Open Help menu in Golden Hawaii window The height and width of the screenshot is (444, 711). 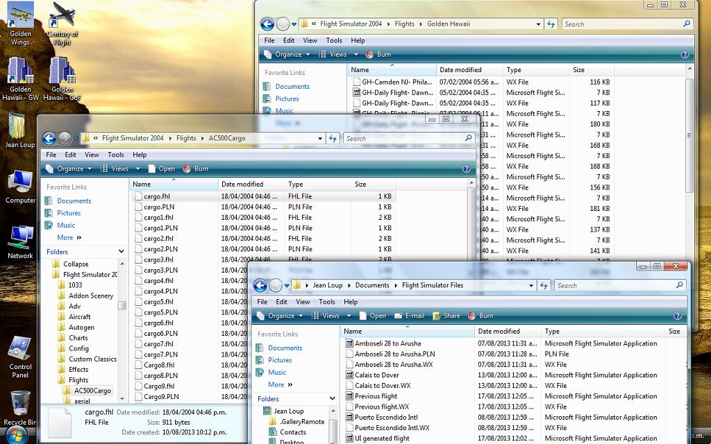[358, 40]
